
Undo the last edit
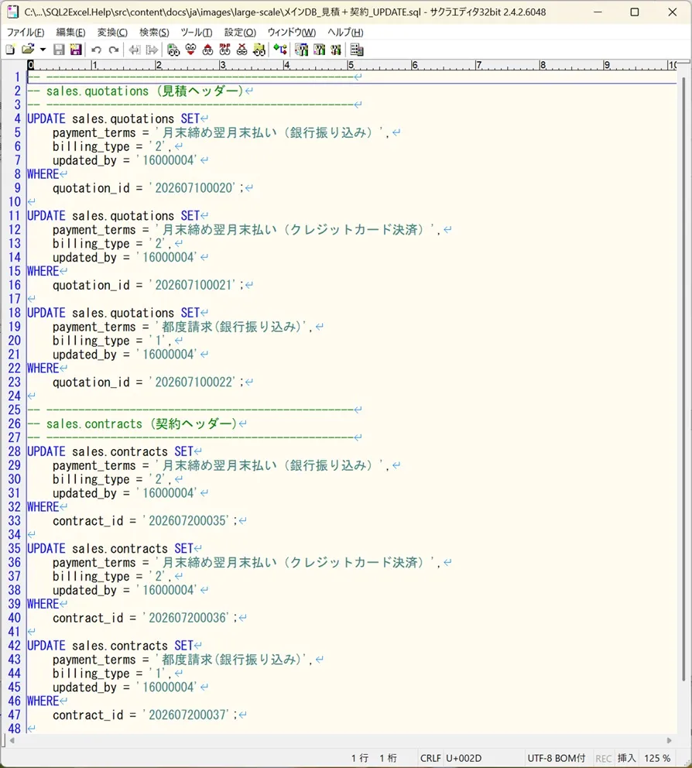[x=97, y=50]
